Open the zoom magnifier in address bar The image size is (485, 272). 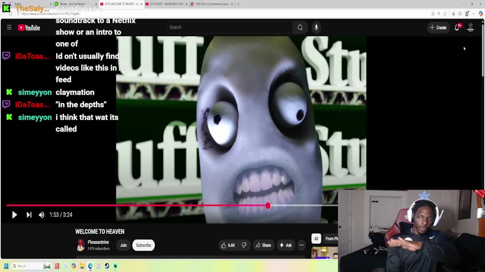(x=439, y=14)
